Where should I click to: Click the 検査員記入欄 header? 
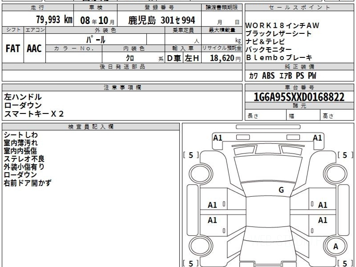click(x=91, y=127)
